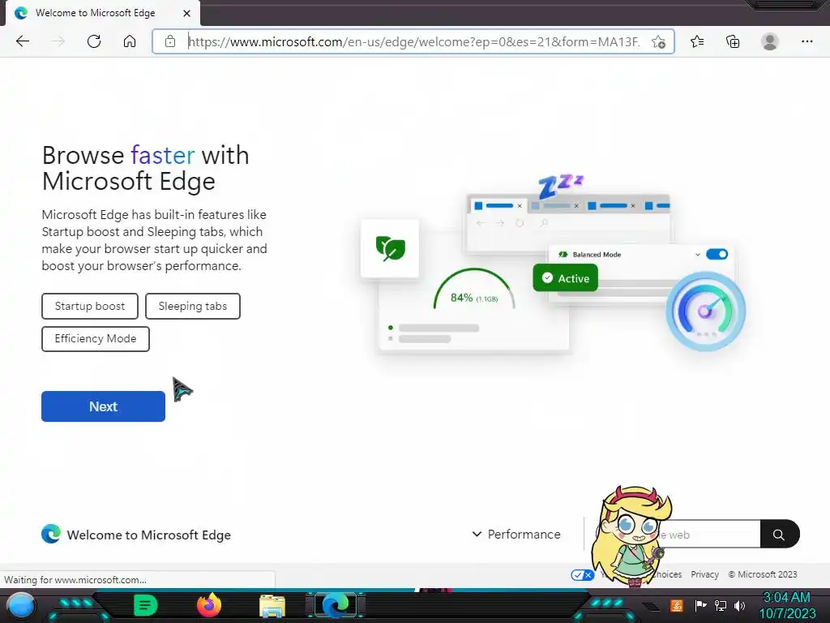Open File Explorer from the taskbar
The height and width of the screenshot is (623, 830).
[272, 606]
